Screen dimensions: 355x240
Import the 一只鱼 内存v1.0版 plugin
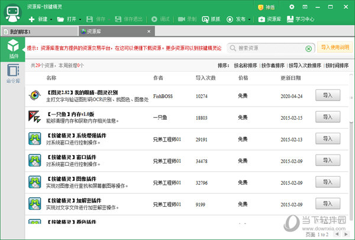[328, 117]
